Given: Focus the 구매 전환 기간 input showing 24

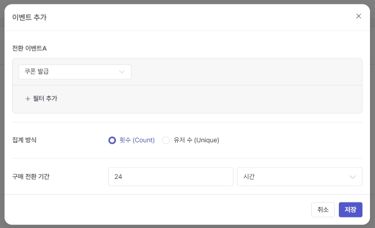Looking at the screenshot, I should click(170, 177).
